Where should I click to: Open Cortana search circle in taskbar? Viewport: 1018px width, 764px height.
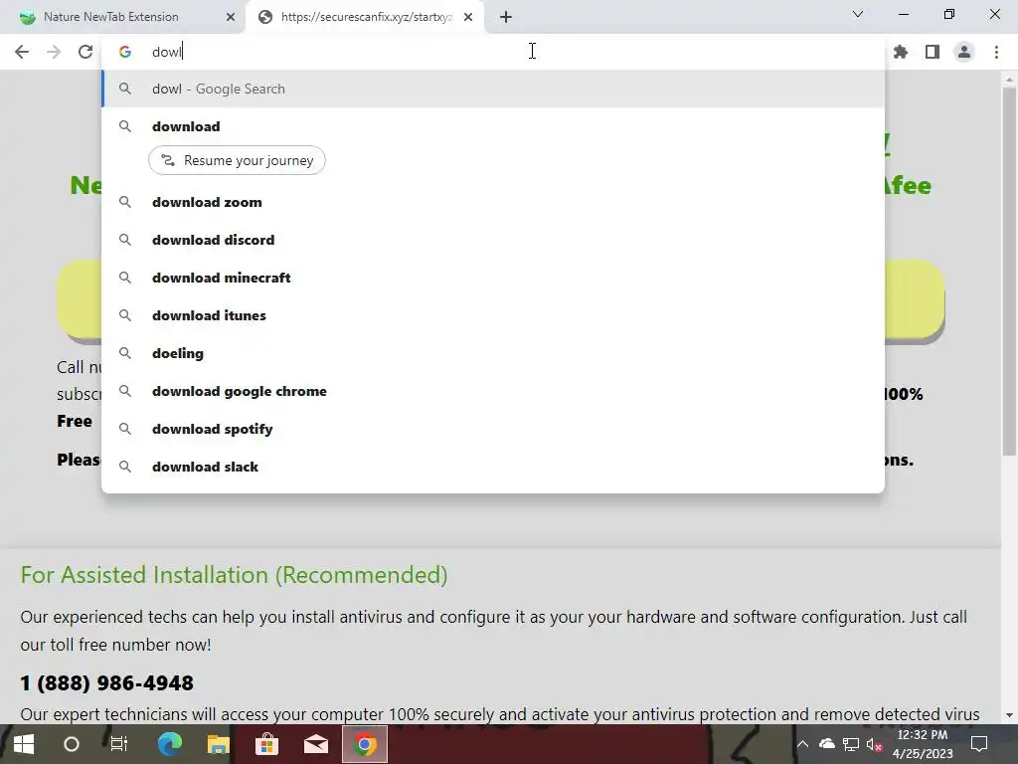72,744
